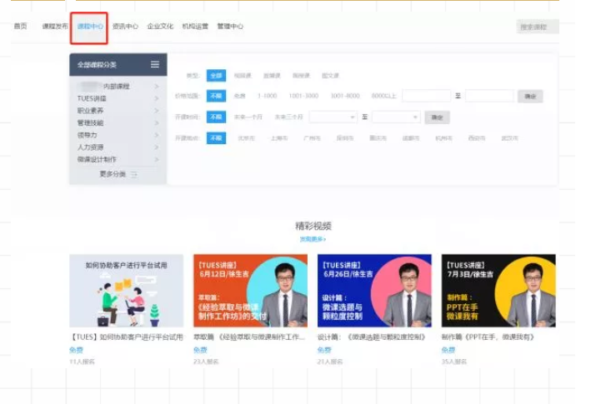This screenshot has width=591, height=404.
Task: Click the 设计篇 course title link
Action: [371, 337]
